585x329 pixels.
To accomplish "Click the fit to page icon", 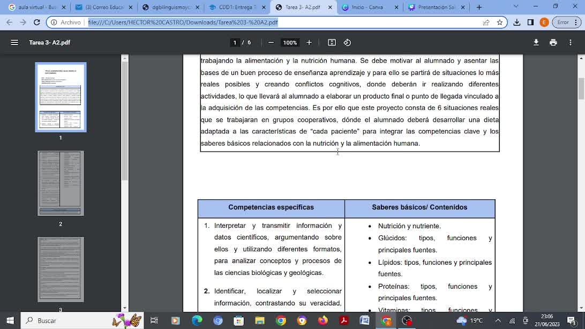I will (x=332, y=42).
